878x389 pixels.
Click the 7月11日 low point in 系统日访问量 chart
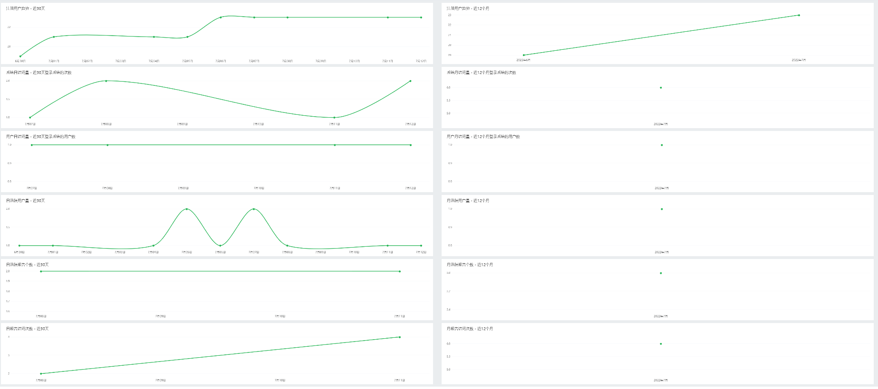(335, 118)
